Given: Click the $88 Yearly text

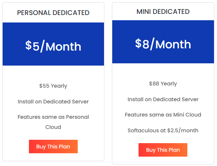Looking at the screenshot, I should tap(163, 84).
